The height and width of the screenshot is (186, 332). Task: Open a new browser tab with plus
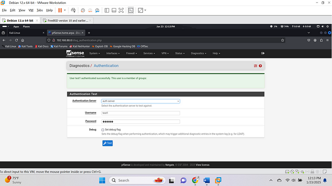pos(89,33)
